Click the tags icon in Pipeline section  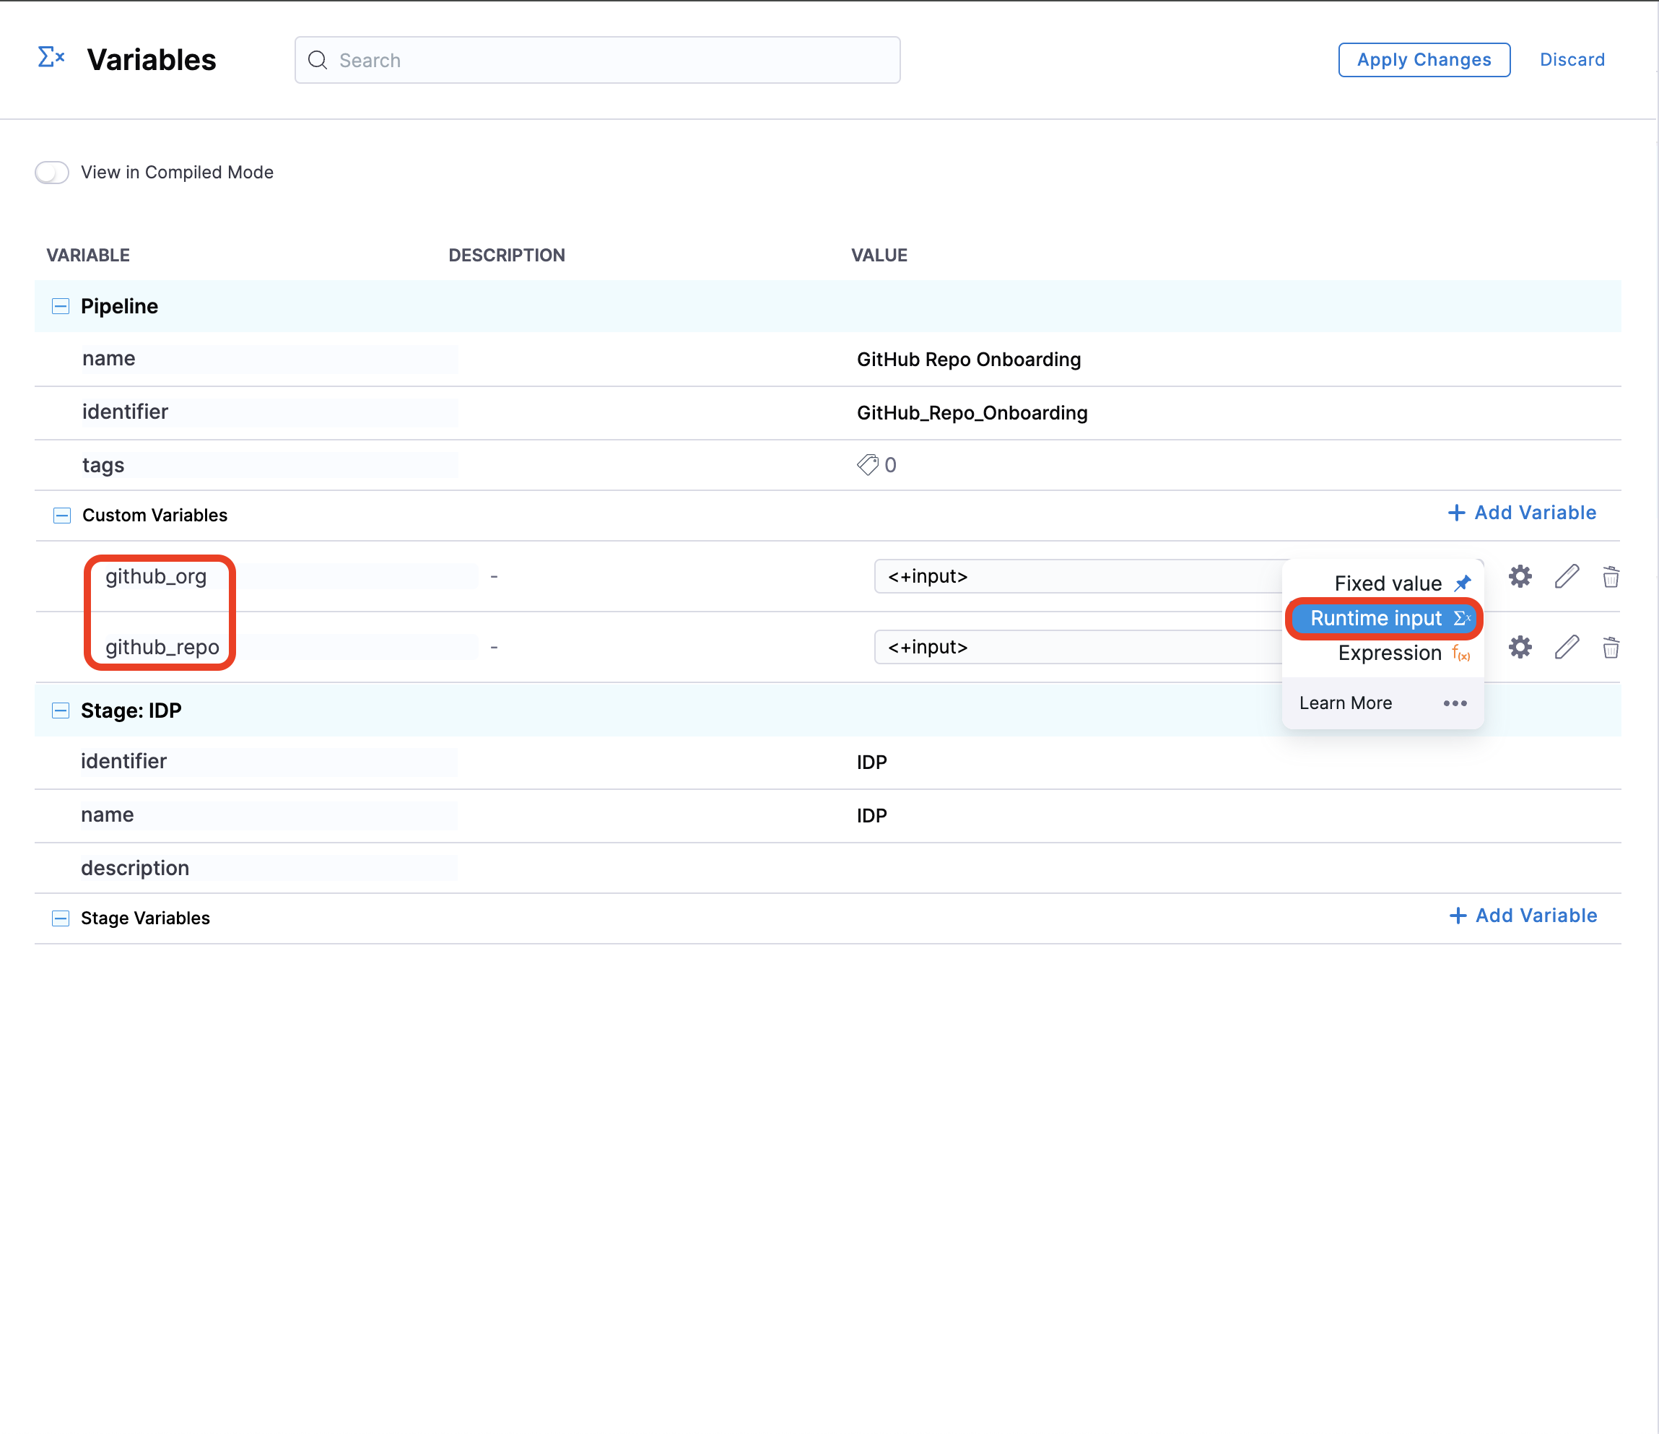click(867, 465)
